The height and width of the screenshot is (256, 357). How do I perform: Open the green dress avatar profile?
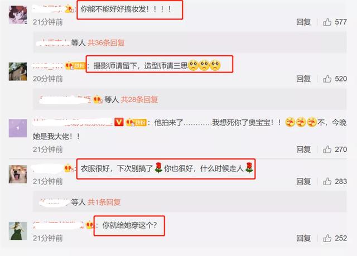point(18,231)
